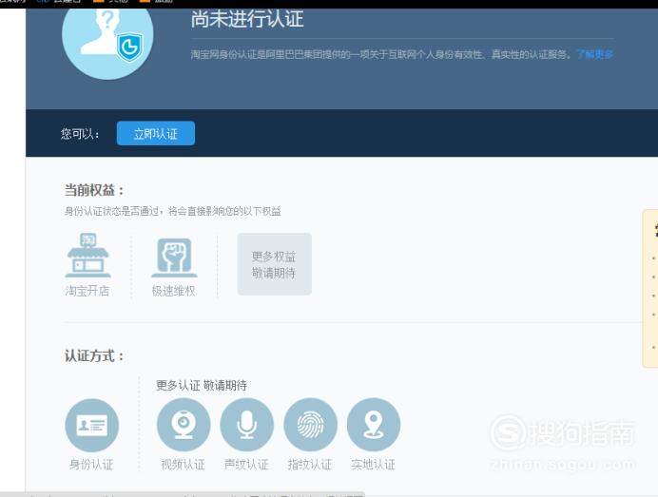Viewport: 658px width, 497px height.
Task: Choose the 实地认证 location pin icon
Action: pos(374,425)
